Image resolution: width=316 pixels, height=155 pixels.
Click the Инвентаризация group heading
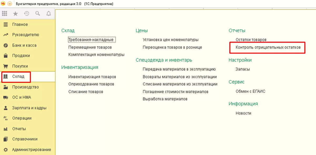click(80, 67)
